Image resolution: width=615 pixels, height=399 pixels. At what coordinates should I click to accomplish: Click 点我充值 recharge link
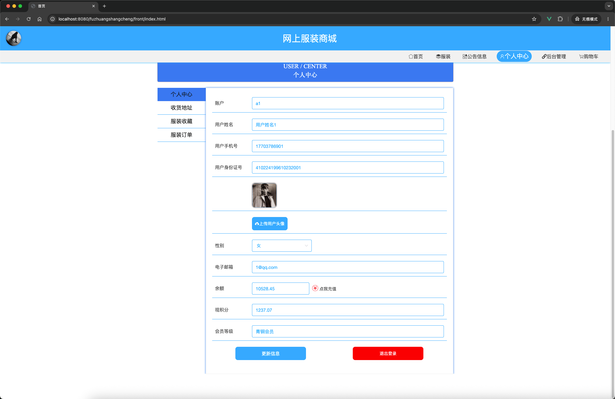[328, 289]
